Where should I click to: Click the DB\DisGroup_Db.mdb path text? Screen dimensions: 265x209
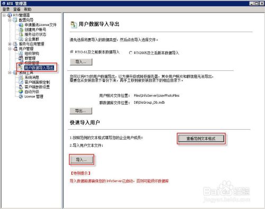point(149,102)
